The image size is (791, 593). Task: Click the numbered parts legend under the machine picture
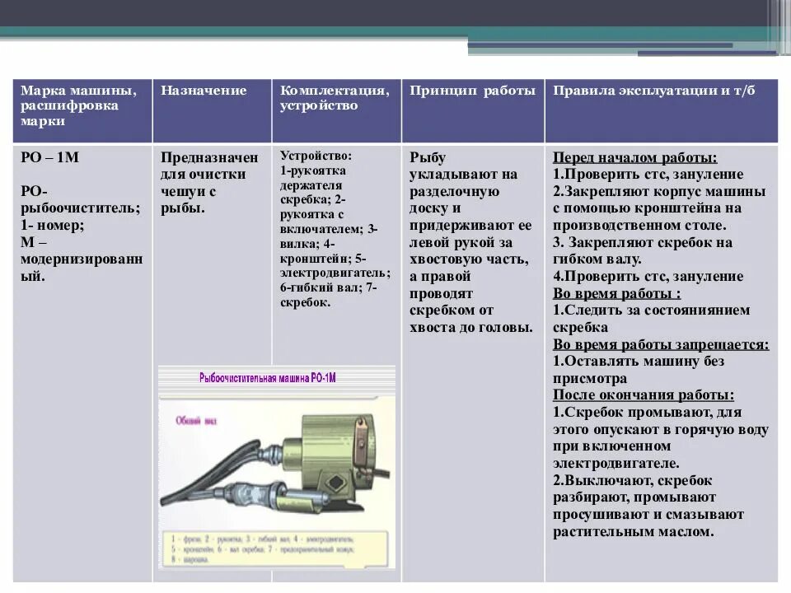275,549
